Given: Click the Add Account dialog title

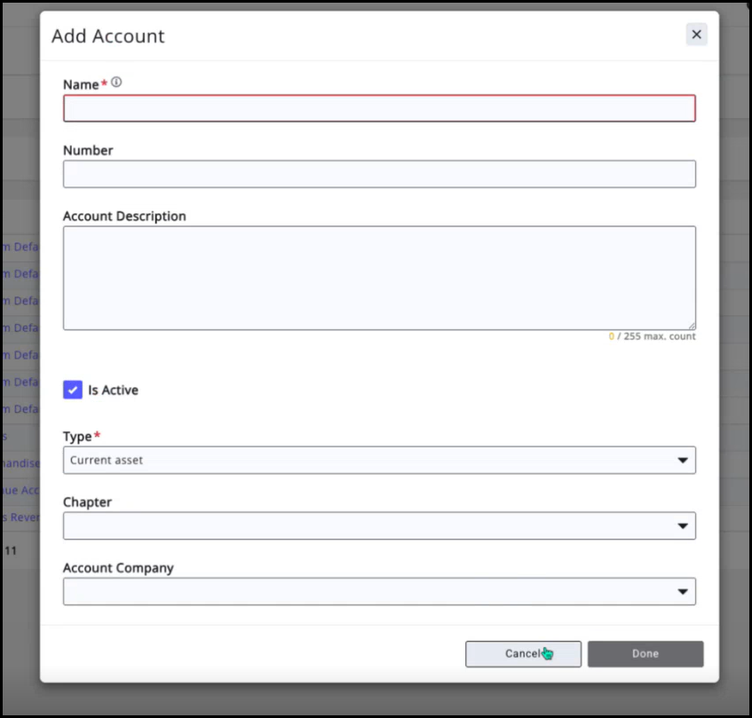Looking at the screenshot, I should (x=108, y=36).
